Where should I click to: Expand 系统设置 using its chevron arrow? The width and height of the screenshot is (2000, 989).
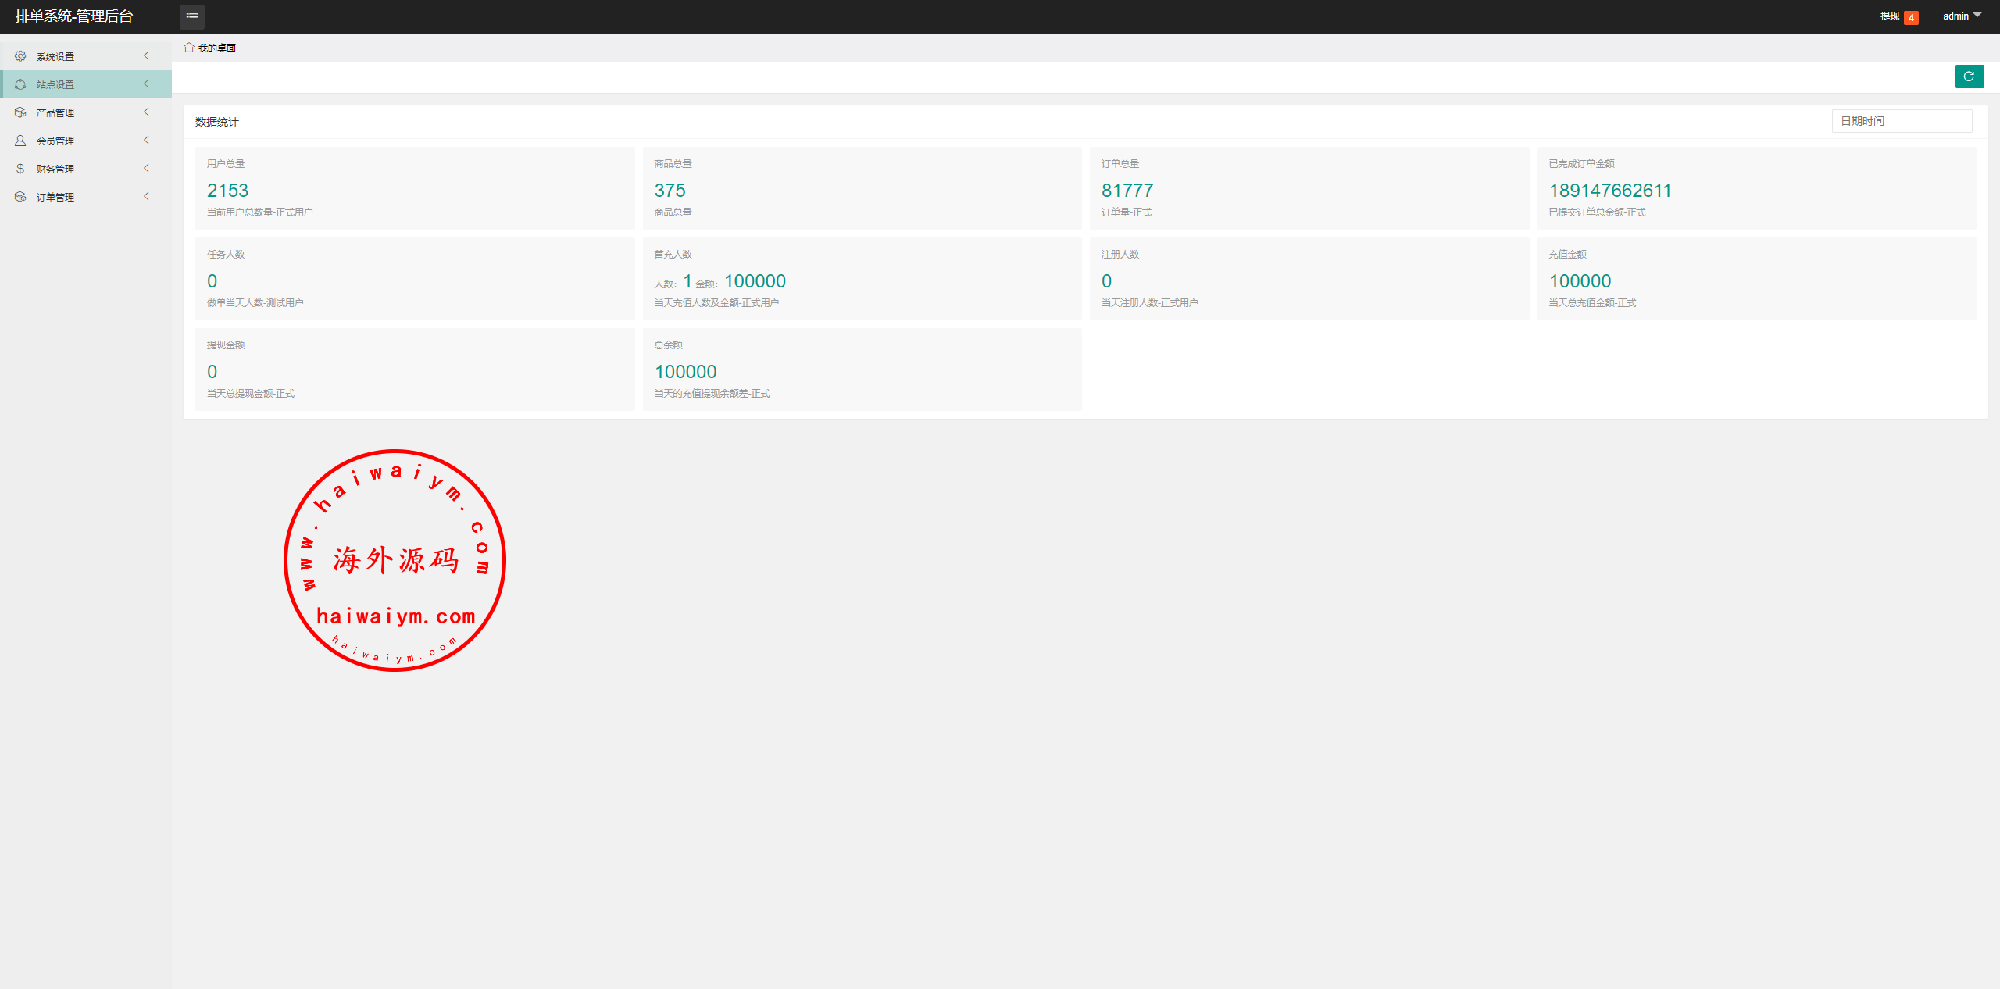146,55
